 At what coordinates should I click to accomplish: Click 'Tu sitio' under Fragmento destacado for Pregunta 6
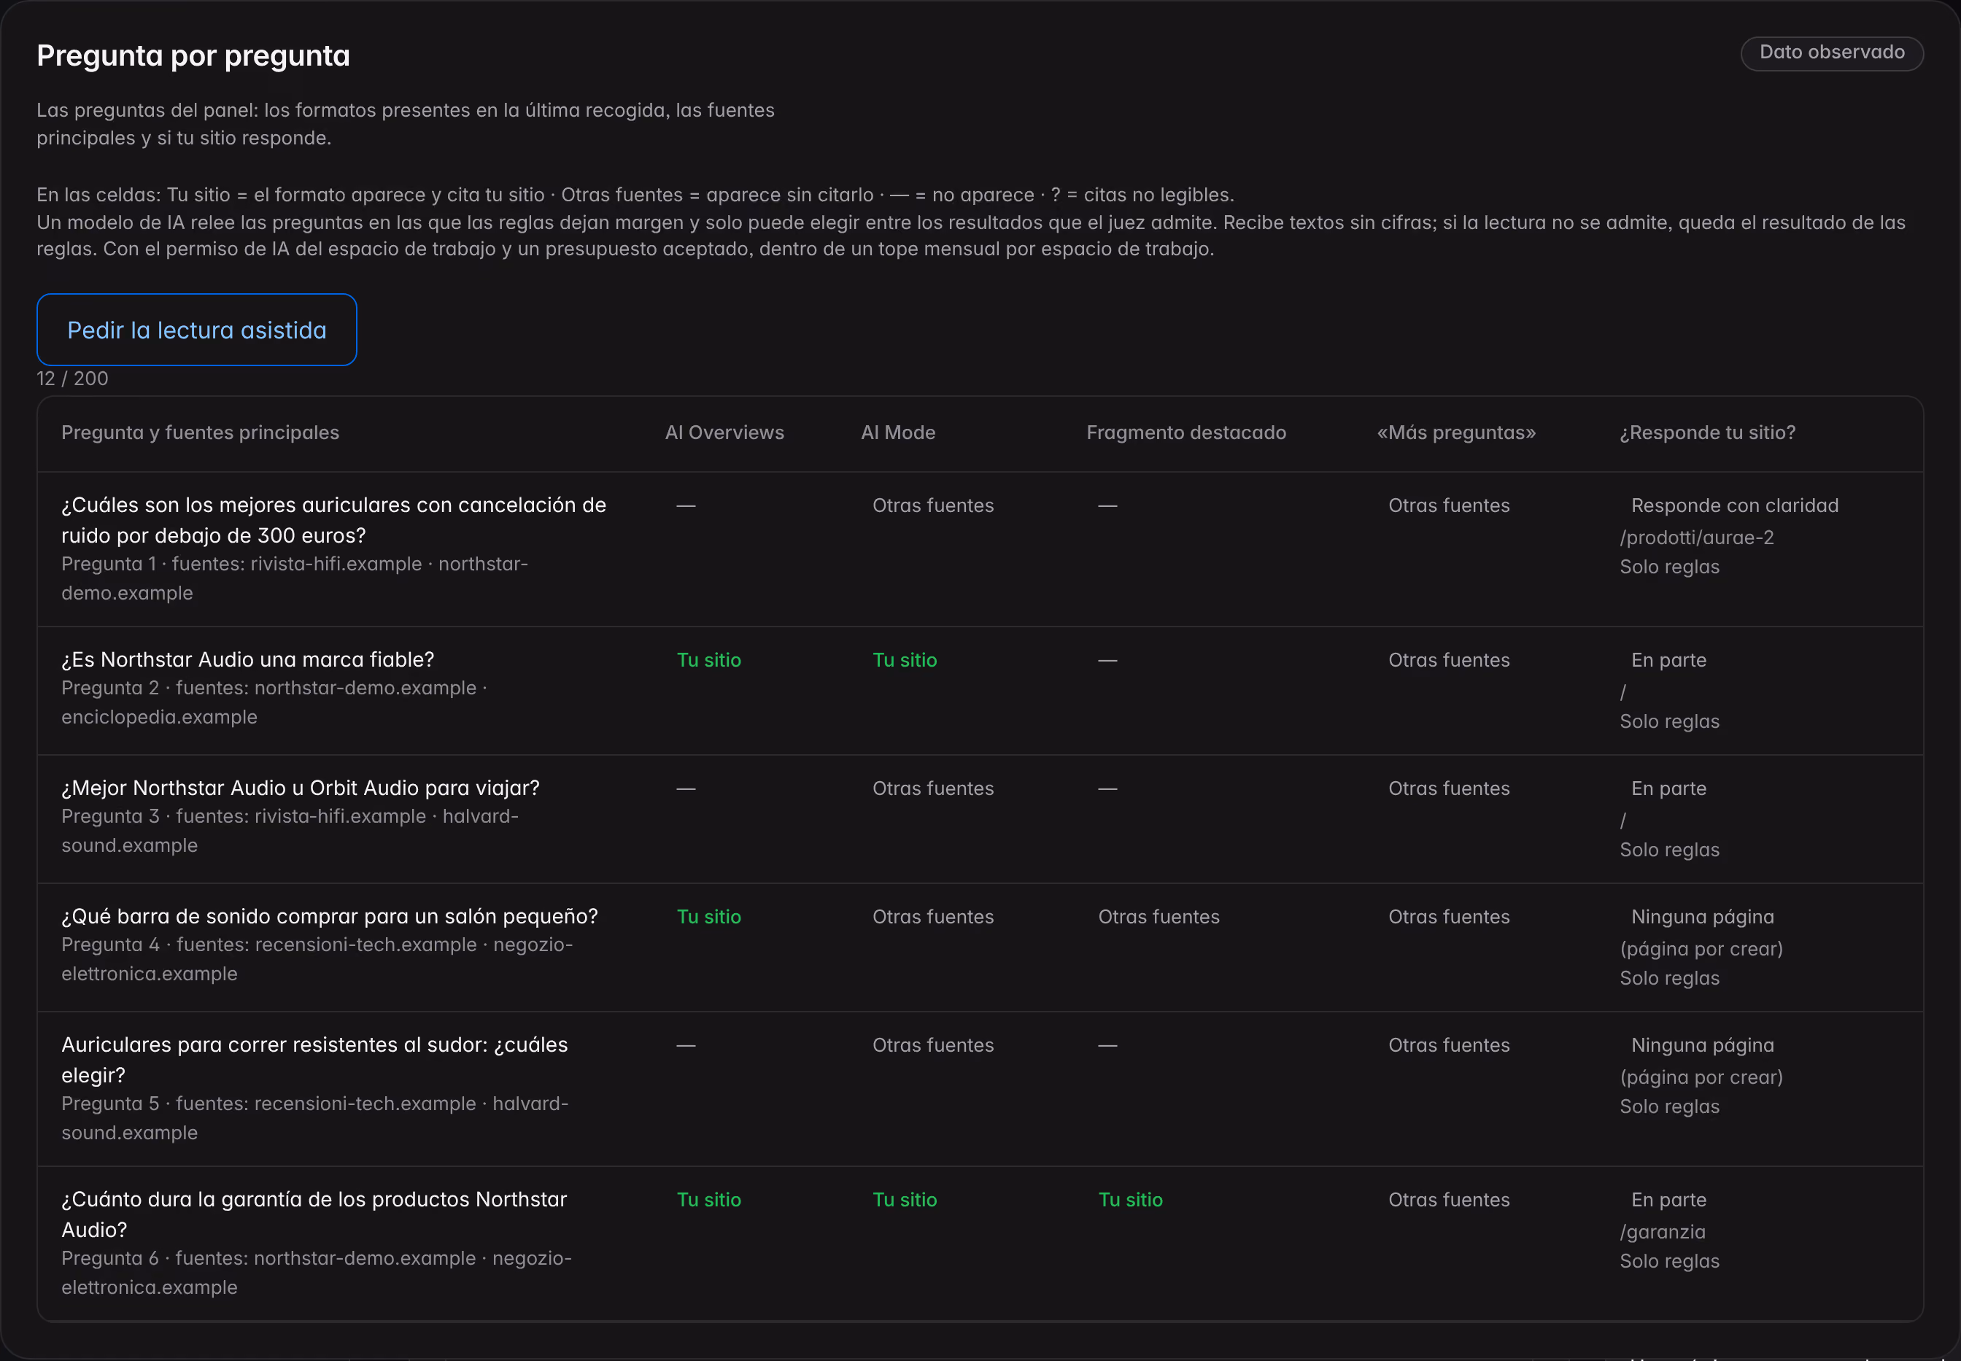(1130, 1200)
